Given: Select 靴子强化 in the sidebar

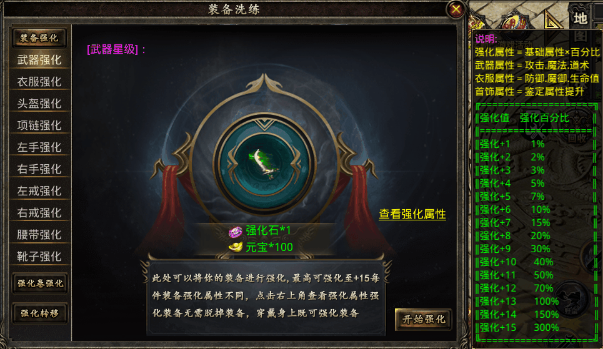Looking at the screenshot, I should (x=39, y=257).
